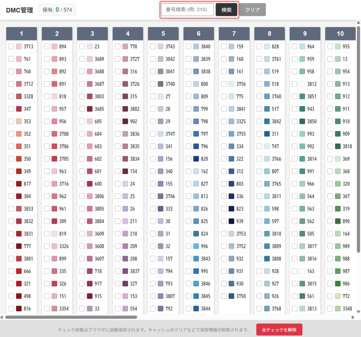Check the box for thread 3713

click(x=11, y=46)
